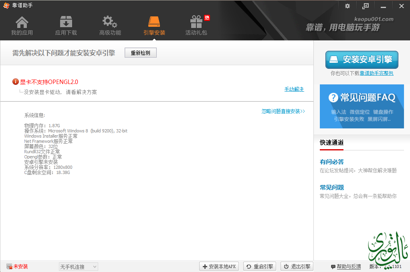Viewport: 410px width, 272px height.
Task: Click the red warning icon beside 显卡不支持OPENGL2.0
Action: [x=15, y=82]
